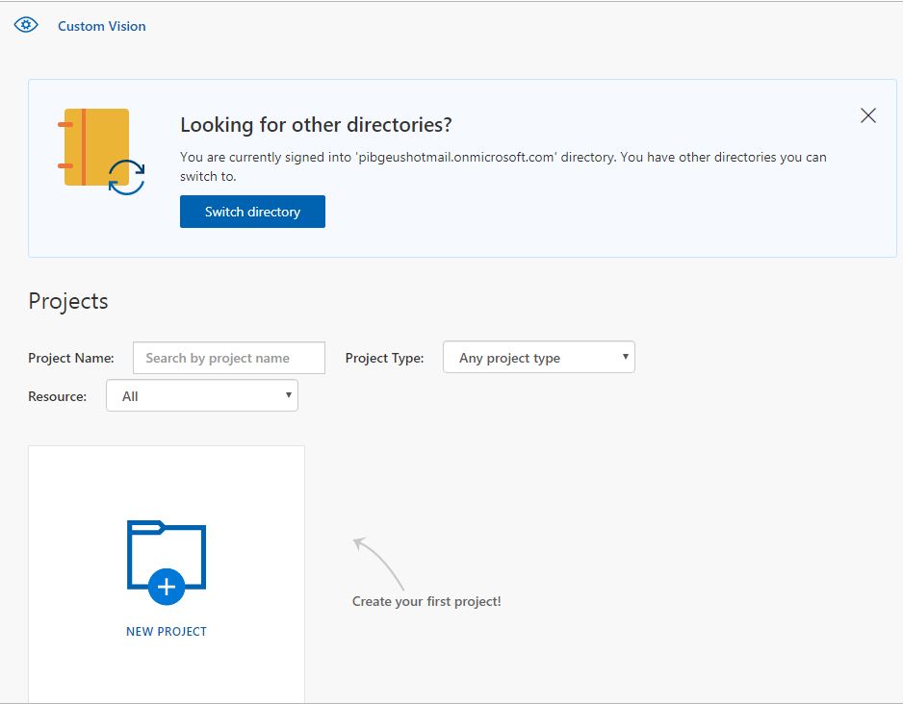The image size is (903, 704).
Task: Click the 'Project Type:' label
Action: (384, 358)
